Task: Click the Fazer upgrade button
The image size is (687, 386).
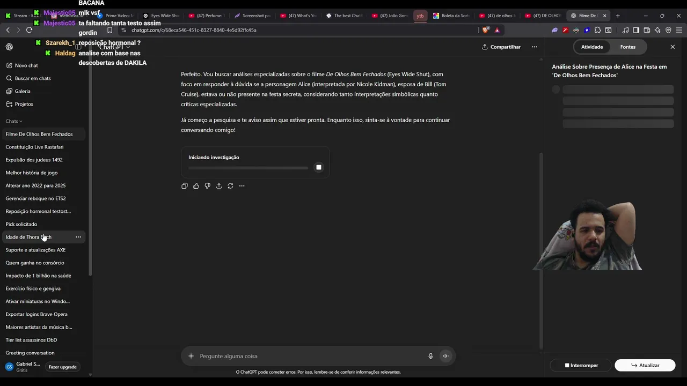Action: (63, 367)
